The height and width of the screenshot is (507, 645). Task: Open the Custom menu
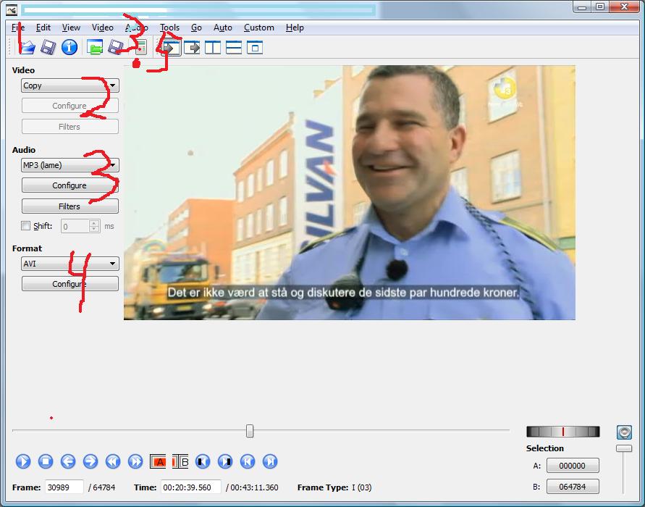click(x=258, y=28)
